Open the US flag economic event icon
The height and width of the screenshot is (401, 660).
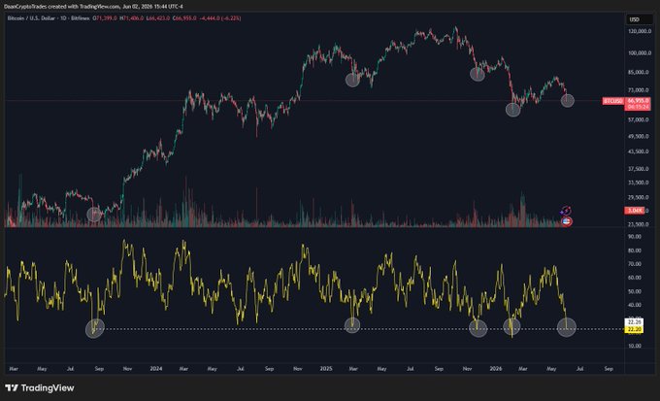567,221
